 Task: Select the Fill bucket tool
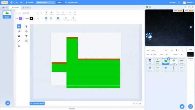click(19, 36)
